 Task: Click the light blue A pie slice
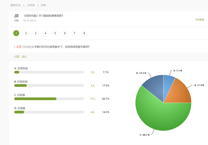168,81
